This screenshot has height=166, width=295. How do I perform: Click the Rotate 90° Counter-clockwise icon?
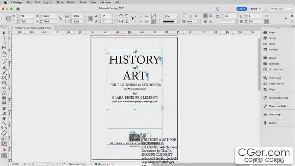pos(127,16)
